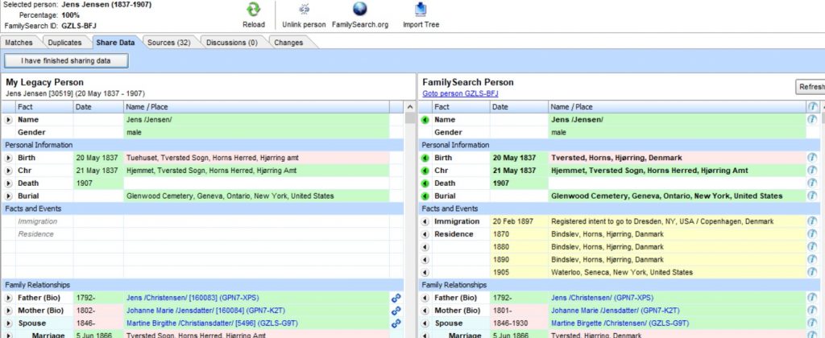Click right arrow beside My Legacy Chr row

click(x=8, y=171)
